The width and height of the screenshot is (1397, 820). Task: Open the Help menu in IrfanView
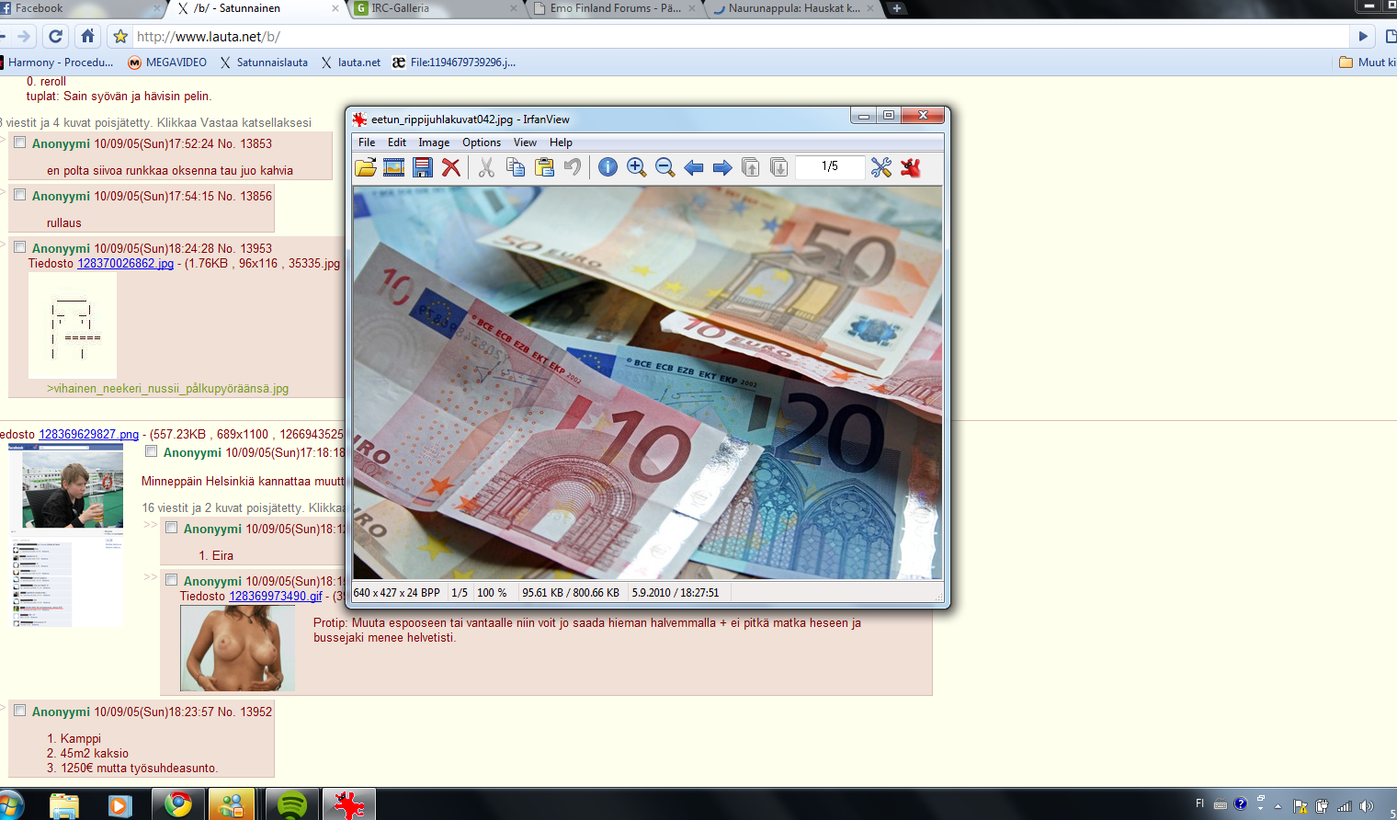click(x=561, y=142)
